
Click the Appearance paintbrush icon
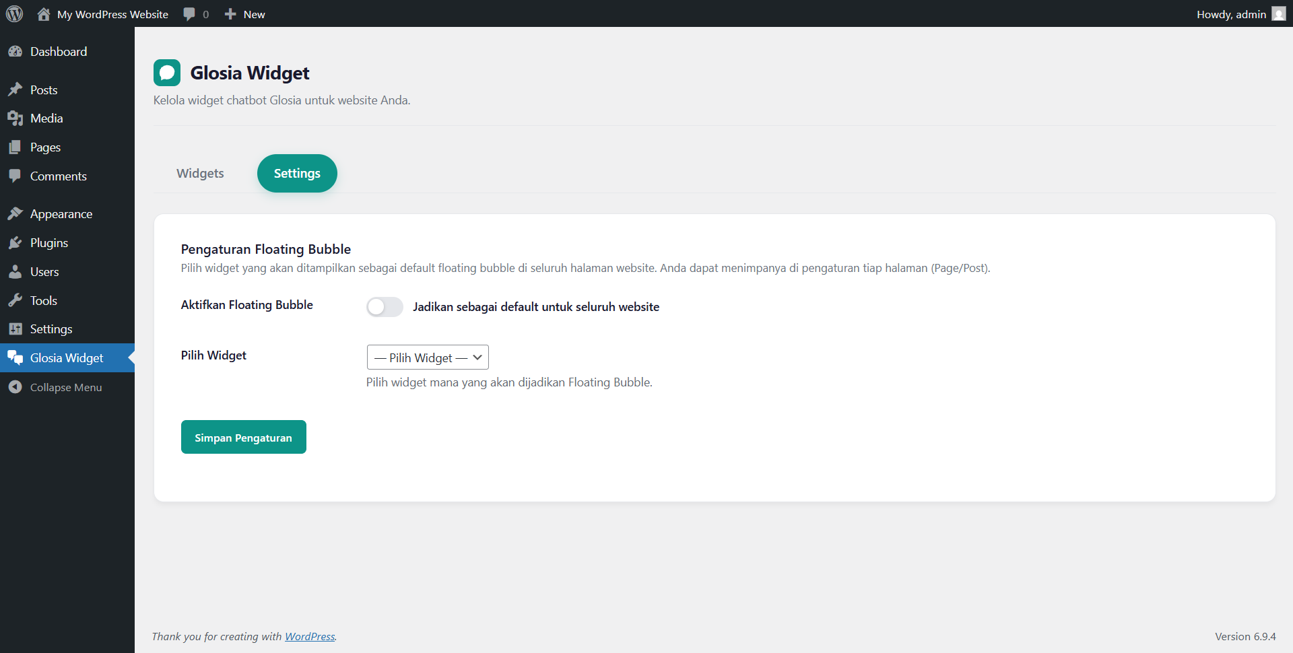coord(15,214)
